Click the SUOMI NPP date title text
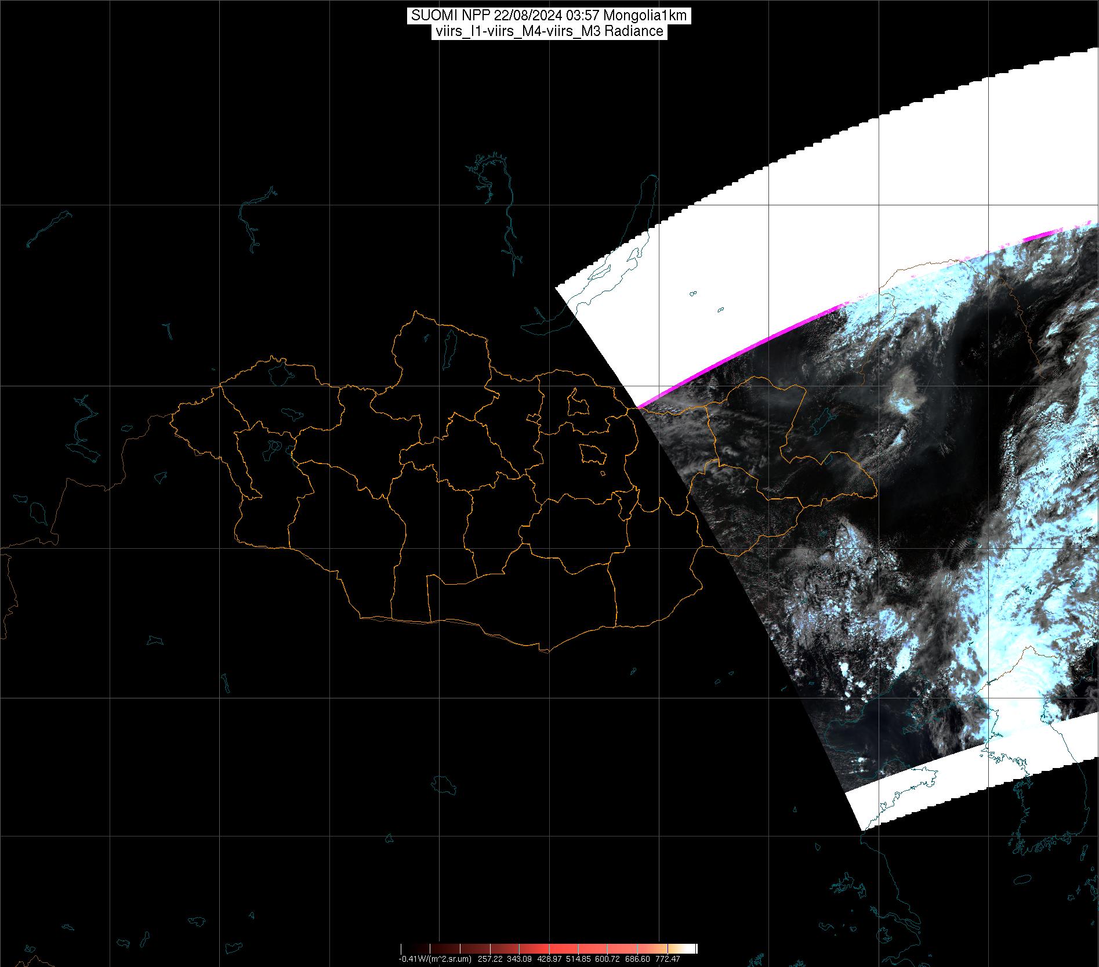This screenshot has width=1099, height=967. point(549,16)
